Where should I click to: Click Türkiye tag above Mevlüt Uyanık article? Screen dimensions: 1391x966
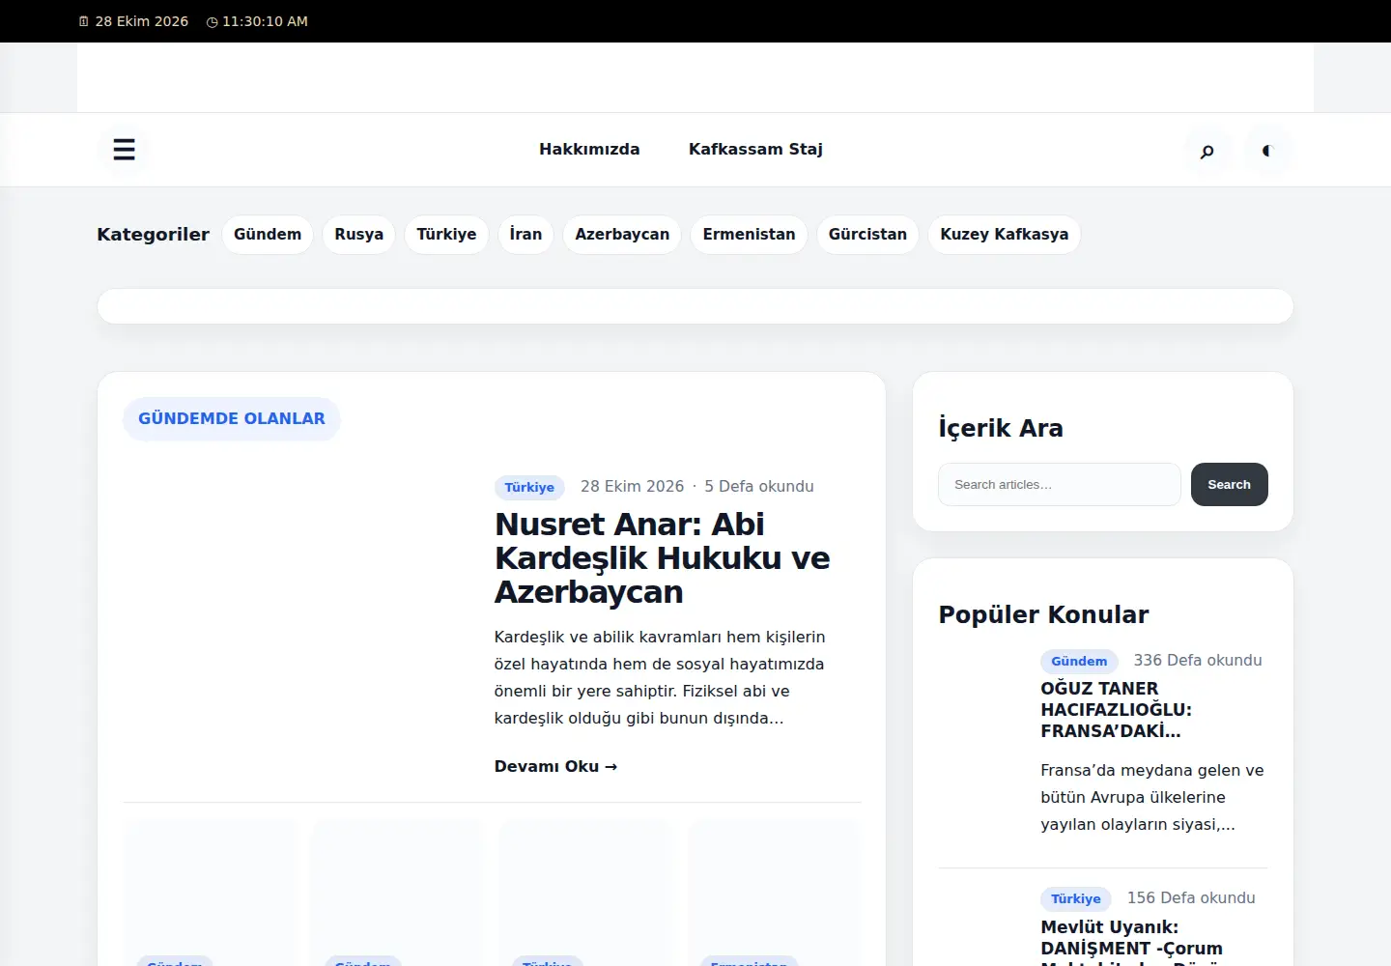[x=1076, y=899]
